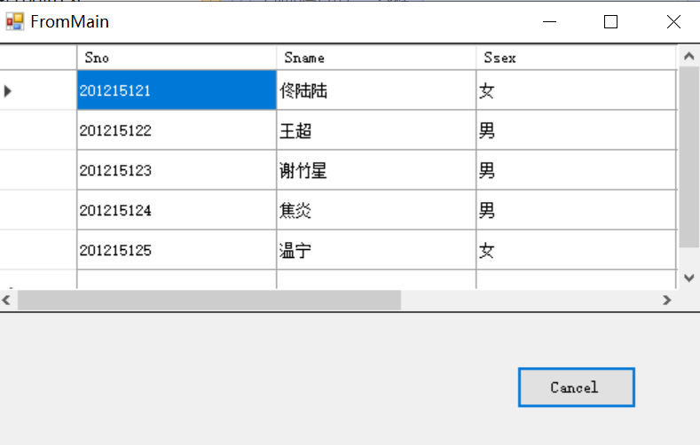Click the vertical scrollbar down arrow
The height and width of the screenshot is (445, 700).
pos(688,277)
